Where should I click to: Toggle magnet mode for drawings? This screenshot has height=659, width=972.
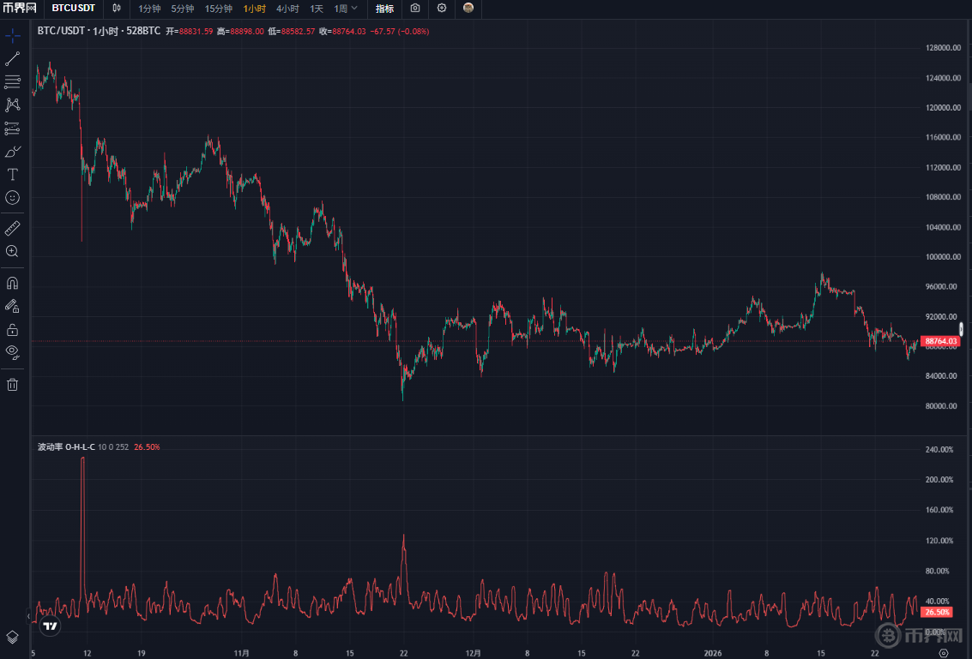point(13,283)
